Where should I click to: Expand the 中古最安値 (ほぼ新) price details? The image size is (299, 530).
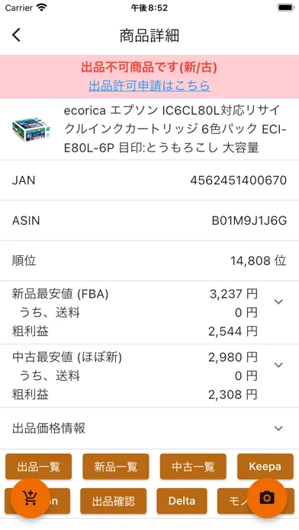278,365
